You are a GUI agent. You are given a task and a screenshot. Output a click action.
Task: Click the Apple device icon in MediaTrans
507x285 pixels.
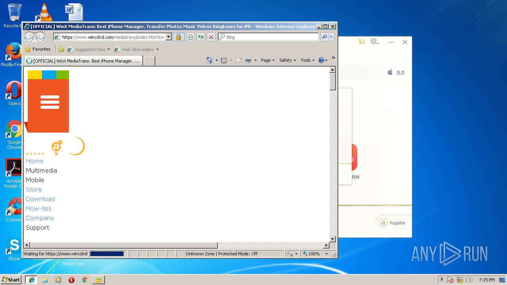point(390,72)
